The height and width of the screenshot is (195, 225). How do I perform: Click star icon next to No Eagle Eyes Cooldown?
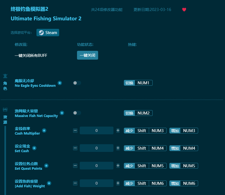click(x=60, y=83)
